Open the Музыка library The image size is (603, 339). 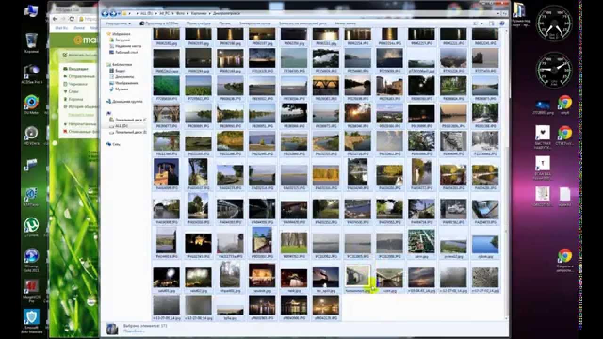click(119, 89)
